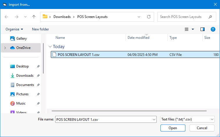Viewport: 220px width, 137px height.
Task: Click the view layout icon
Action: click(x=187, y=29)
